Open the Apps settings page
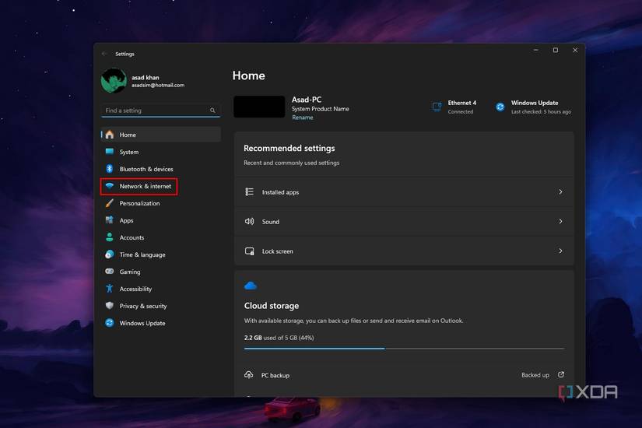 click(x=161, y=220)
